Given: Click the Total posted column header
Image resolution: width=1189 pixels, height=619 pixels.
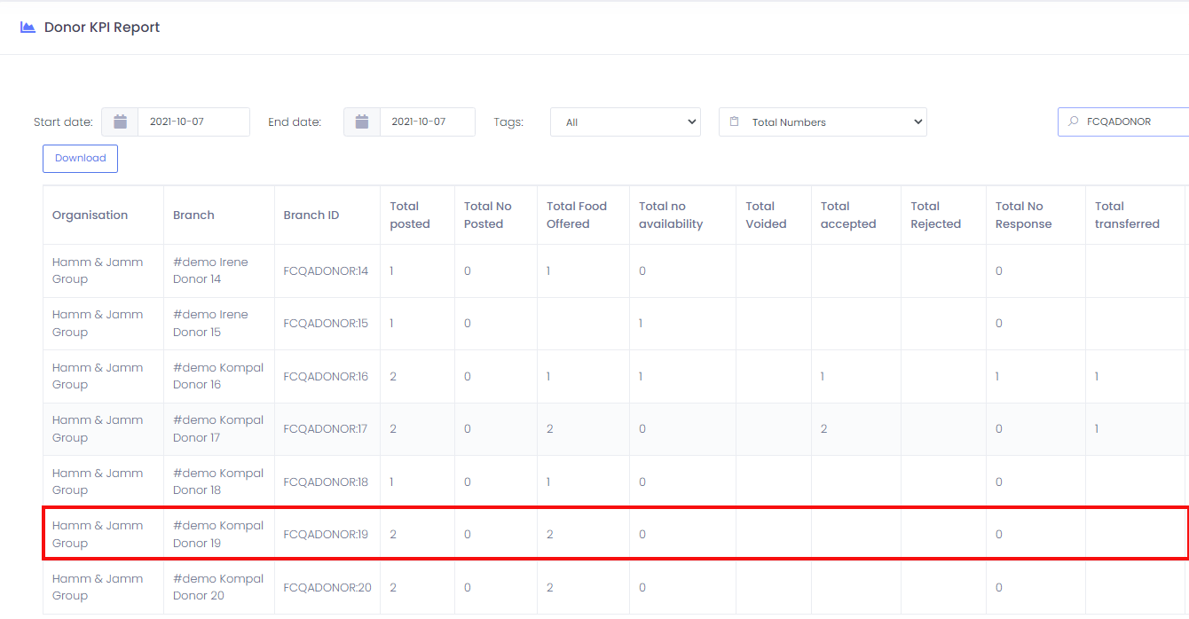Looking at the screenshot, I should (x=409, y=215).
